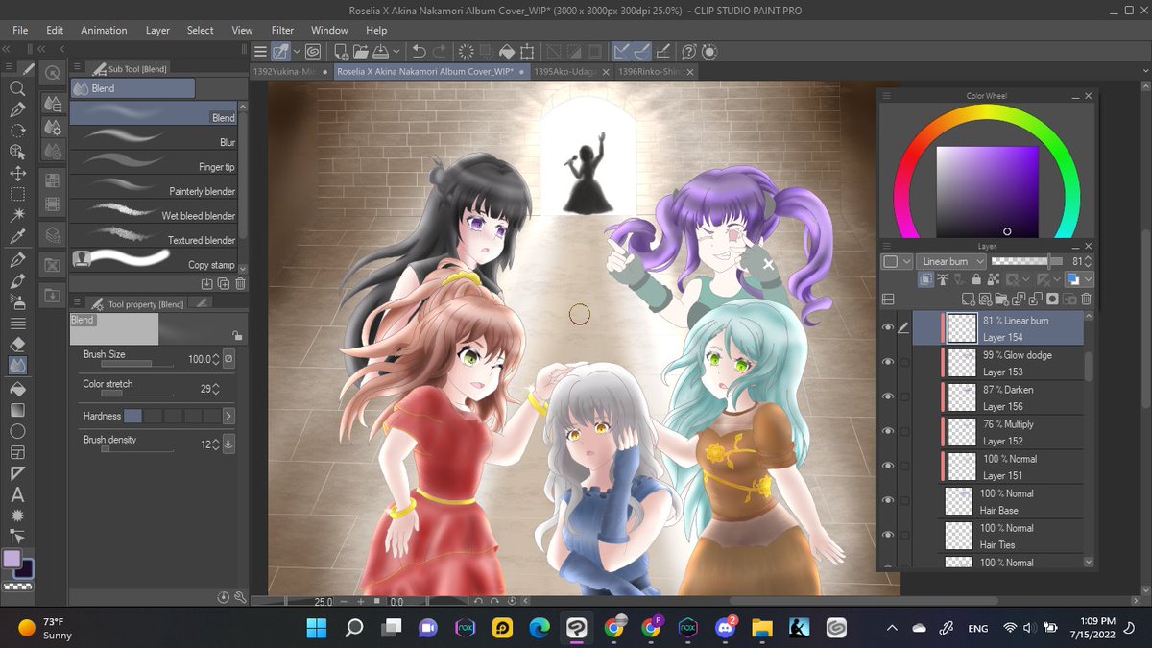The image size is (1152, 648).
Task: Hide Layer 153 using its eye icon
Action: [x=888, y=363]
